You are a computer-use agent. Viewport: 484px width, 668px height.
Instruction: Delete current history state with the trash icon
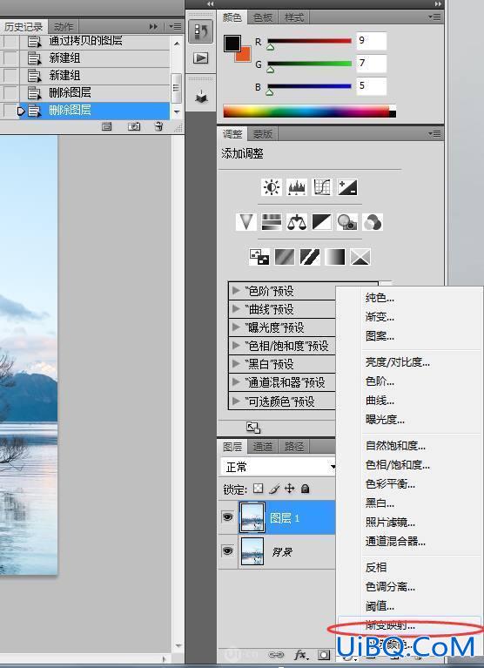[x=158, y=126]
